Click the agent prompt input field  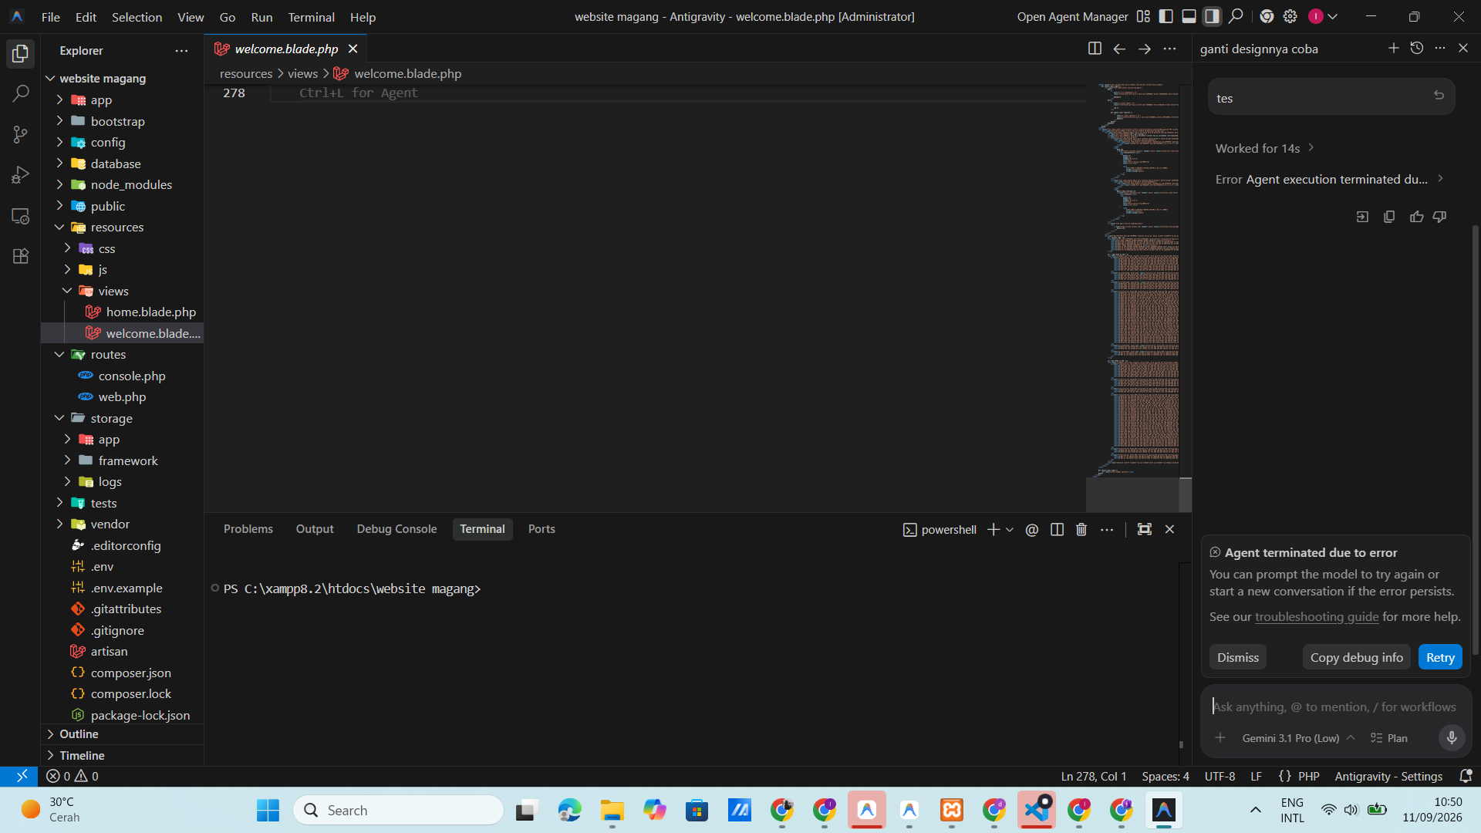click(x=1334, y=707)
